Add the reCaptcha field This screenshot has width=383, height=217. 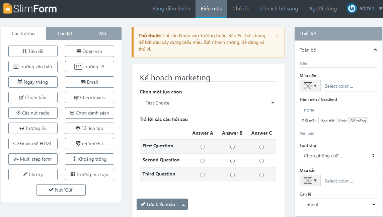pos(89,144)
